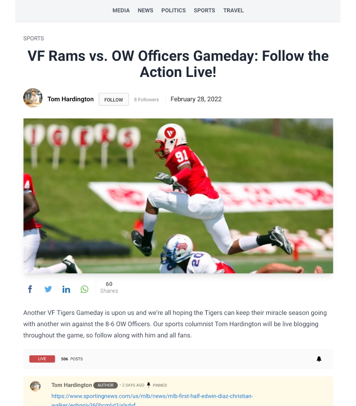Navigate to SPORTS in top menu

coord(204,10)
